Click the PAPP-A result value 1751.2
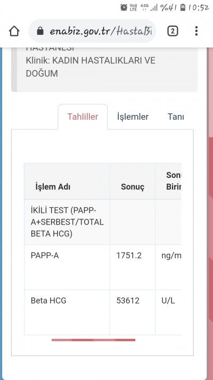The image size is (213, 380). click(129, 255)
